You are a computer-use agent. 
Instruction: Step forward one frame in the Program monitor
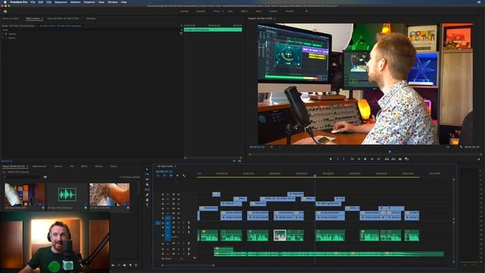pyautogui.click(x=372, y=159)
